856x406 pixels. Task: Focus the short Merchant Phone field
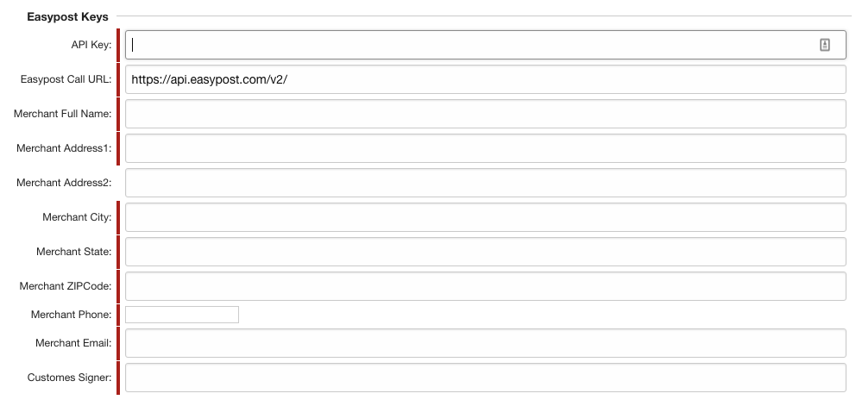pyautogui.click(x=182, y=315)
